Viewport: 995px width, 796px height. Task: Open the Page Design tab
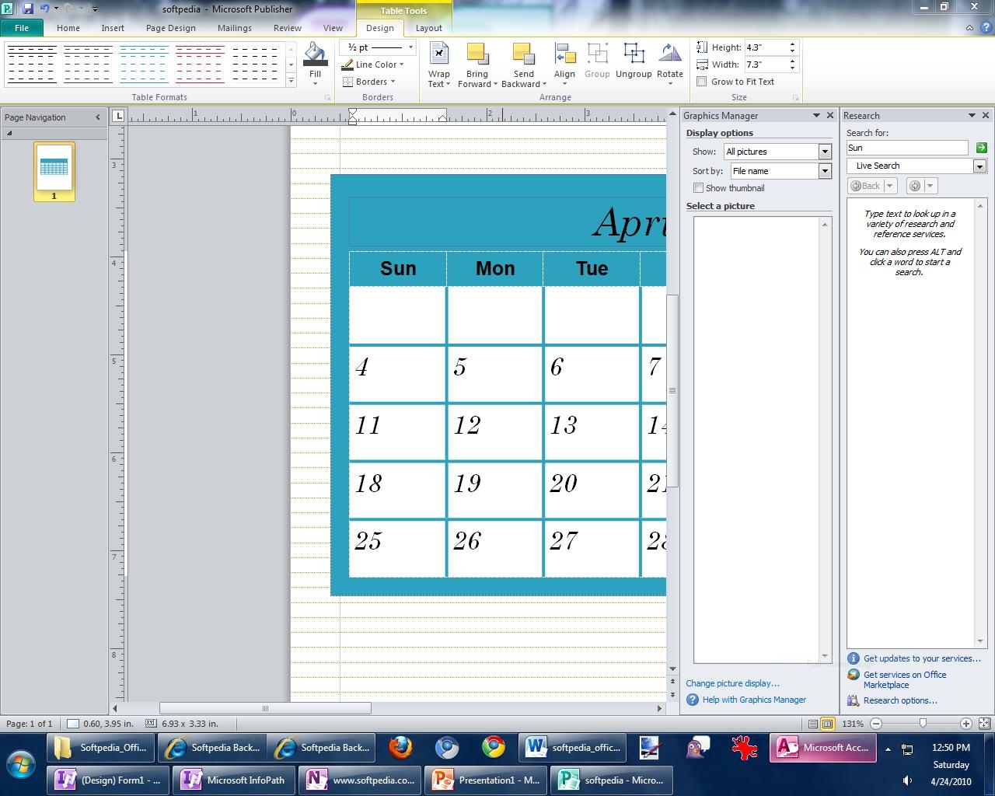tap(171, 28)
